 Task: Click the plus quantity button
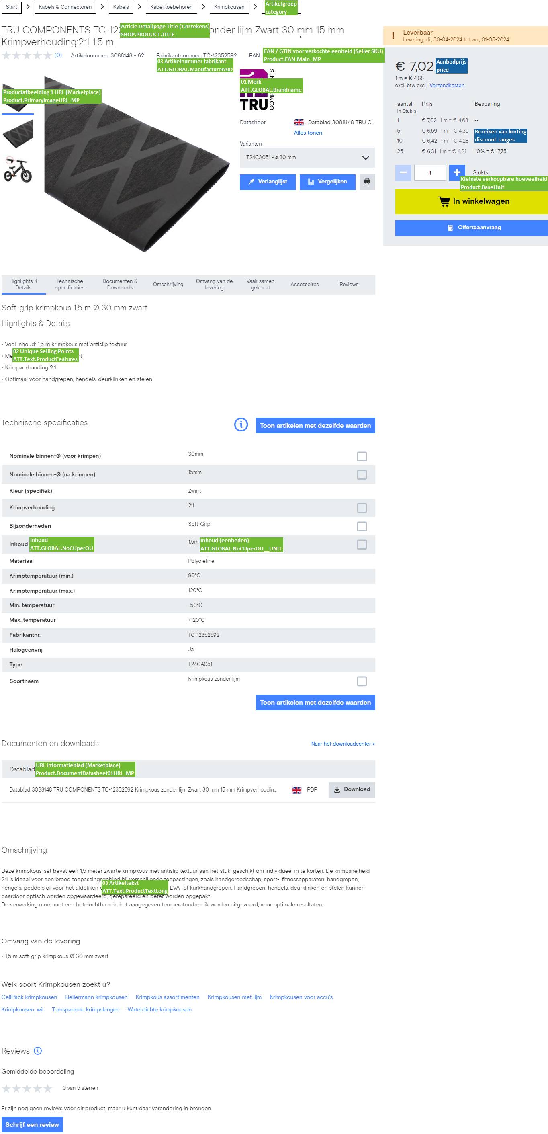pos(456,172)
